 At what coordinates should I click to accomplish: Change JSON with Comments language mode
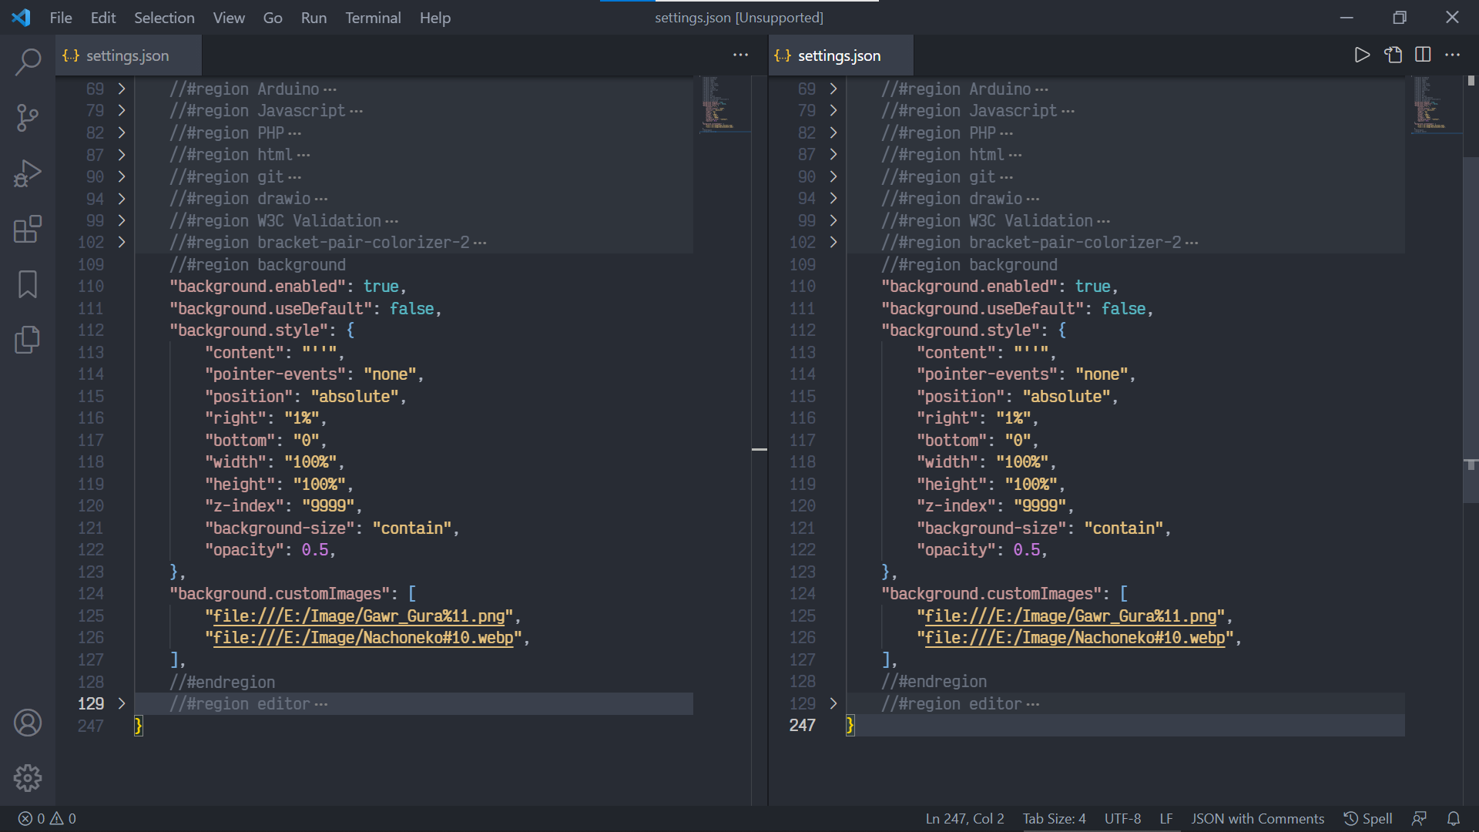pyautogui.click(x=1257, y=818)
